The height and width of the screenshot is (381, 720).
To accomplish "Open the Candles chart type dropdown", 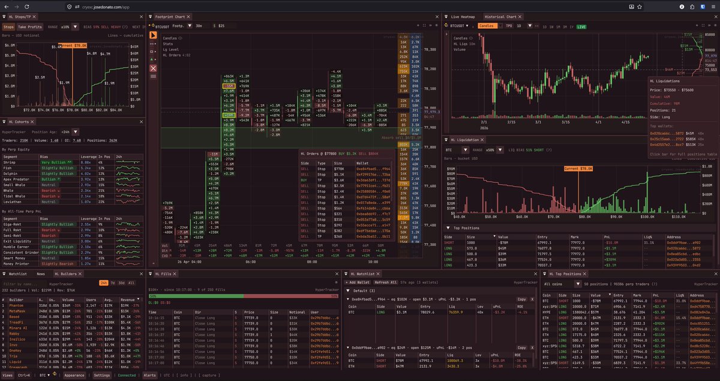I will click(x=501, y=26).
